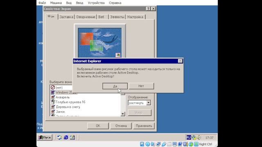
Task: Click the network adapters indicator icon
Action: click(x=158, y=144)
